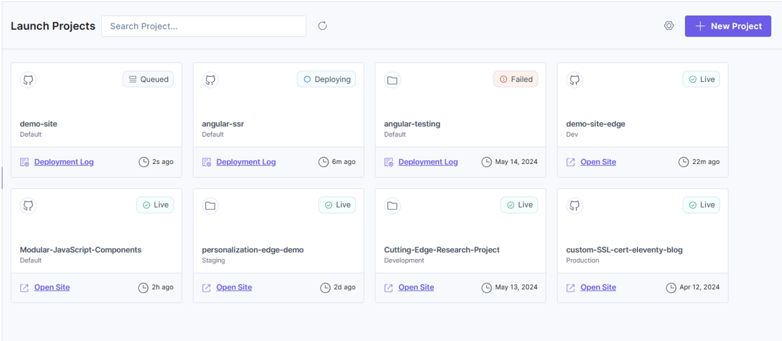Open Deployment Log for angular-testing

(428, 162)
